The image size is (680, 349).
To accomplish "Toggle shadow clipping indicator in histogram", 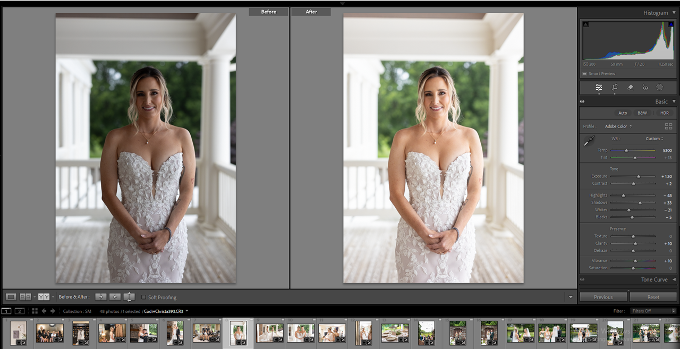I will click(585, 24).
